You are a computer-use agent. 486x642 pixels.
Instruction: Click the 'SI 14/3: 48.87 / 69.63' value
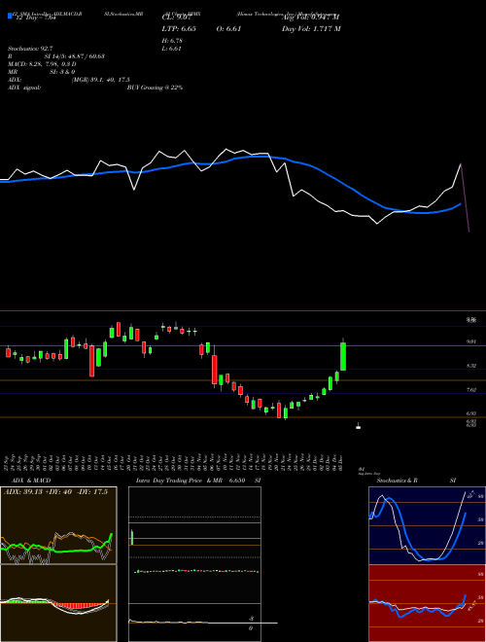point(75,56)
